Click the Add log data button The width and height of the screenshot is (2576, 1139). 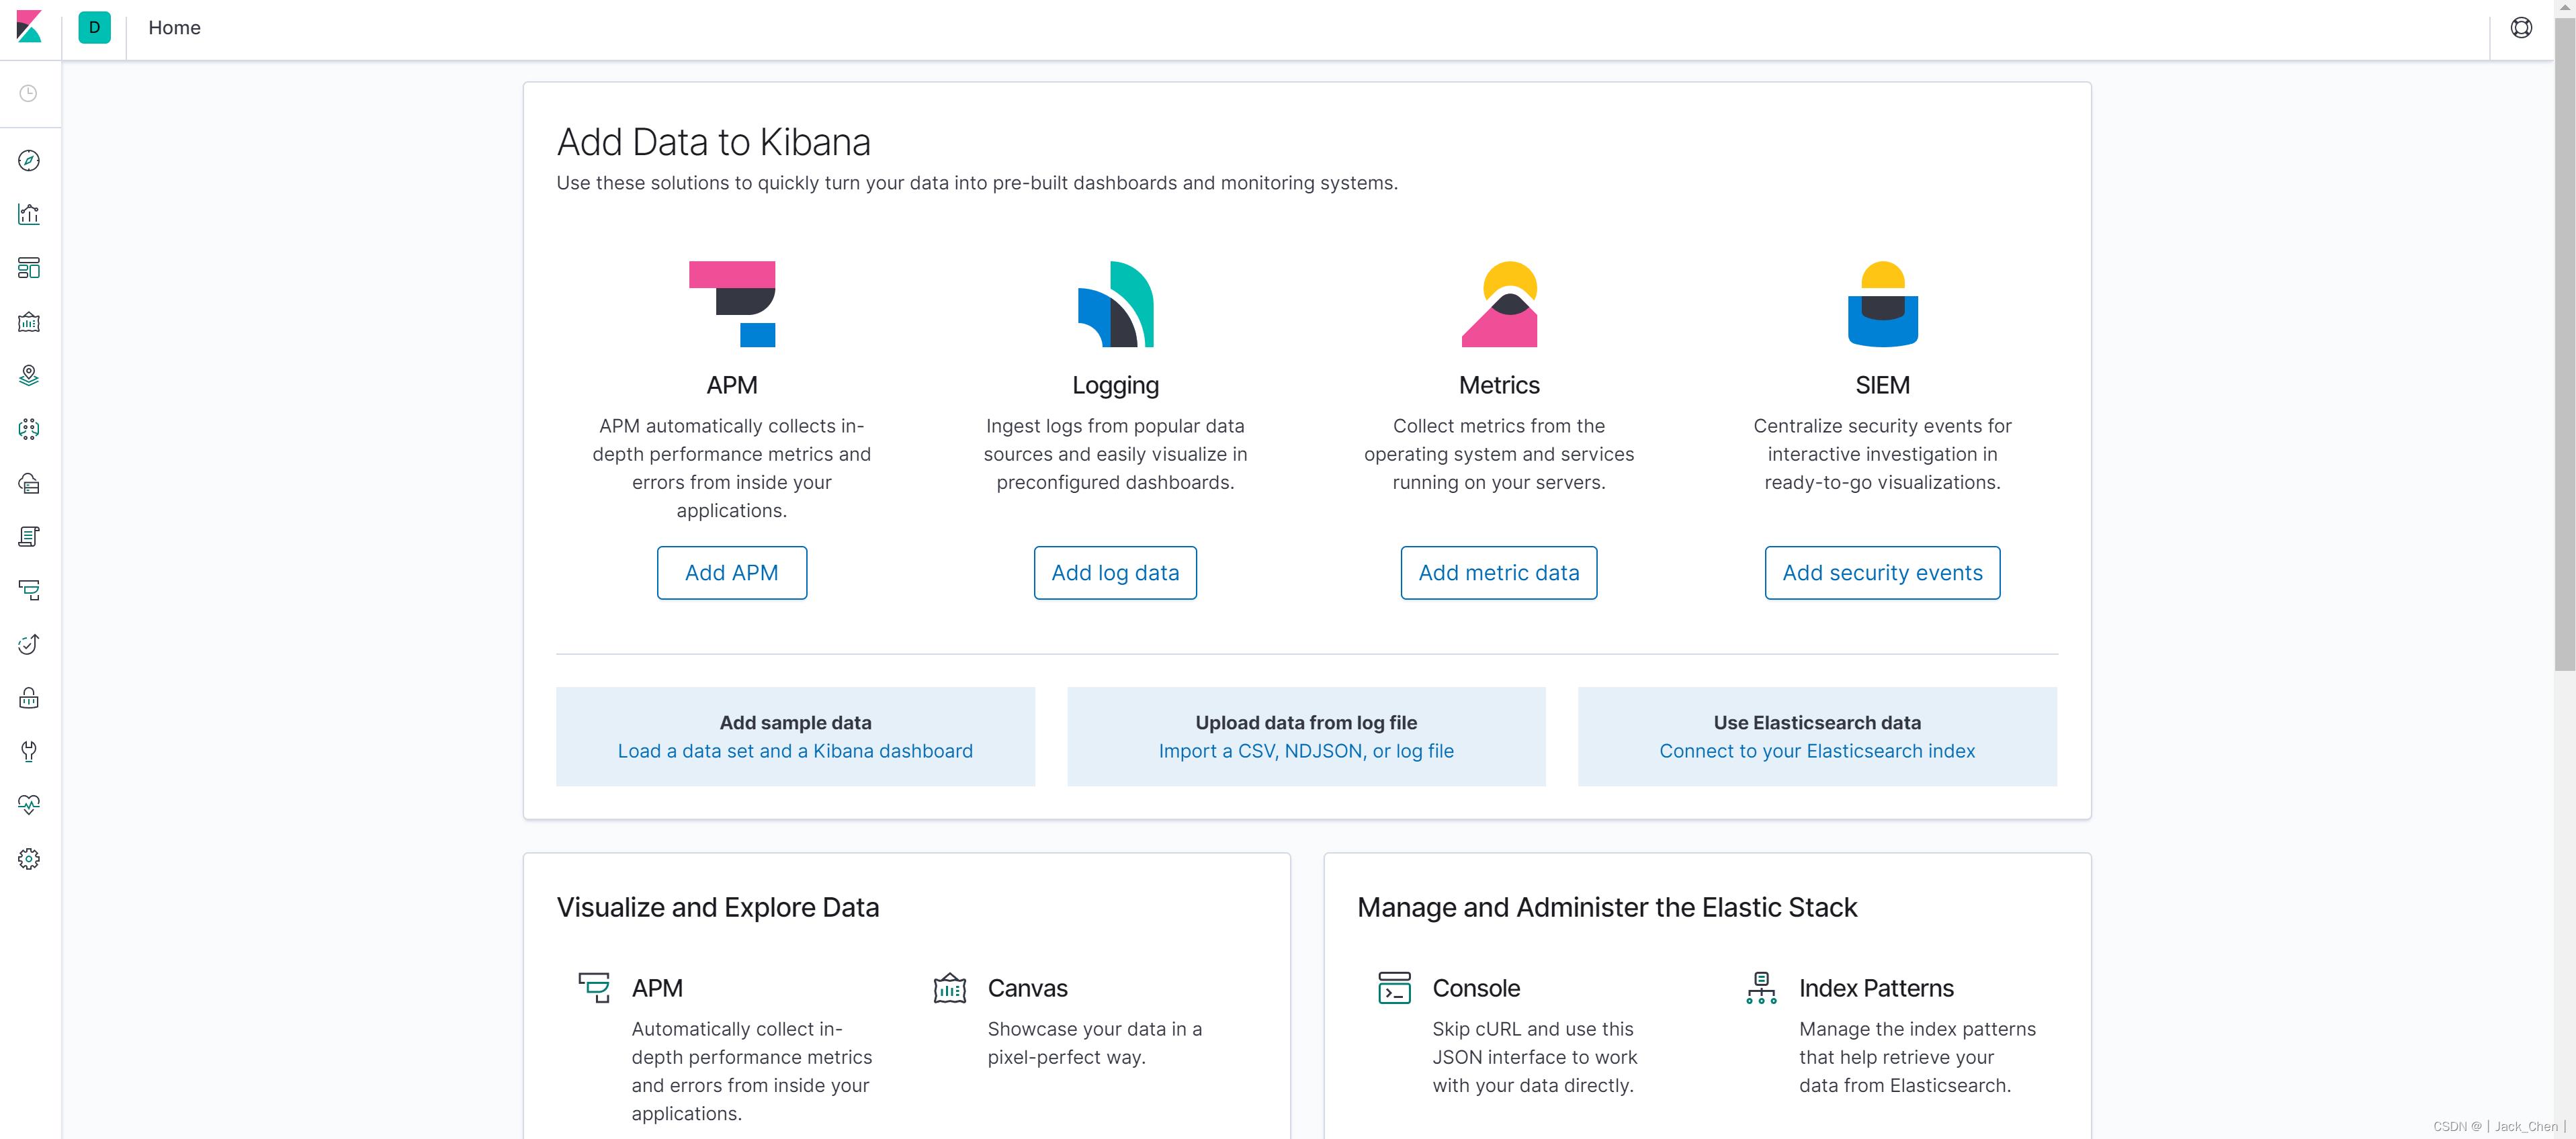tap(1115, 572)
